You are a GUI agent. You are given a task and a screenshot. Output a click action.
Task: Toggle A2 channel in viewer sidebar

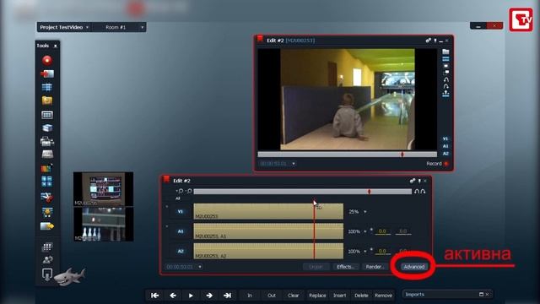[x=445, y=154]
